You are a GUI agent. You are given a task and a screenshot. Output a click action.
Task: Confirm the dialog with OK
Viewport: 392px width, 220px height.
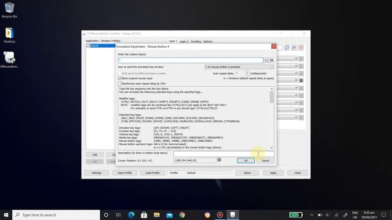coord(246,161)
